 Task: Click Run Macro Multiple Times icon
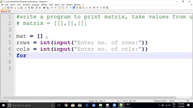pos(104,7)
